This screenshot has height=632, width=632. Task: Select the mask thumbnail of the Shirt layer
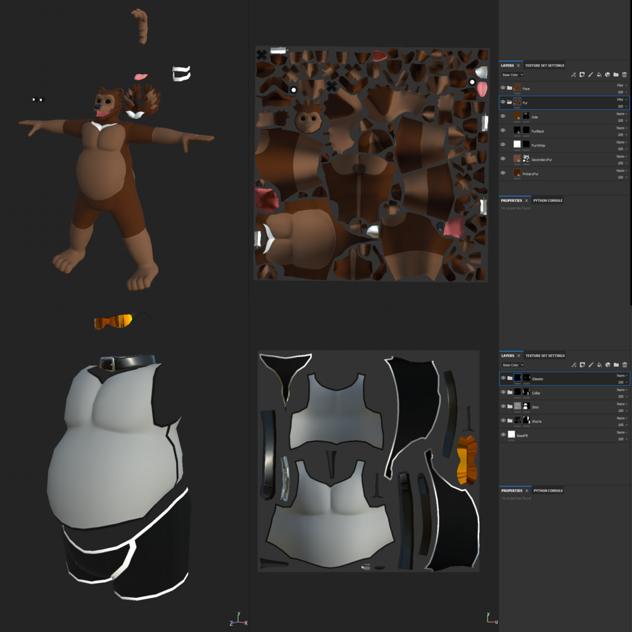click(526, 406)
